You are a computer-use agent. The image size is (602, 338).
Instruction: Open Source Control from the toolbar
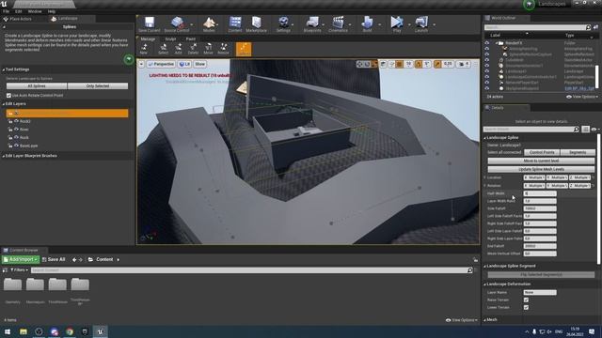pos(177,24)
